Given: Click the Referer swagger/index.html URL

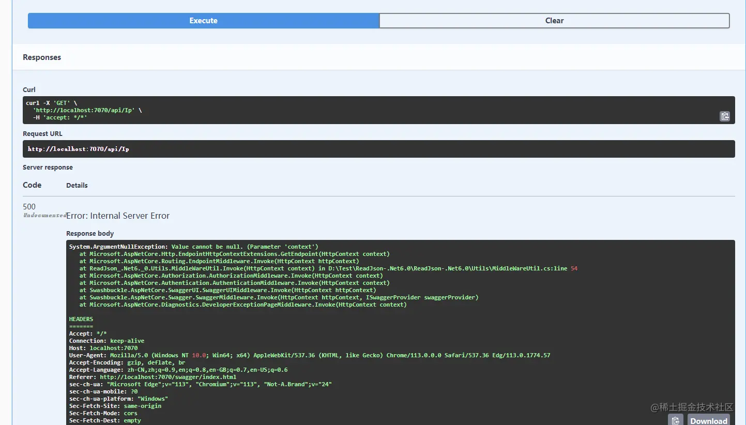Looking at the screenshot, I should tap(168, 377).
